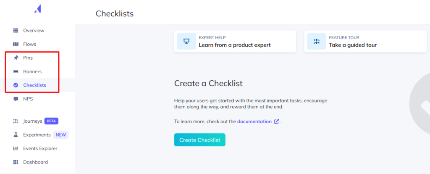
Task: Click the Appcues logo at top left
Action: pyautogui.click(x=37, y=8)
